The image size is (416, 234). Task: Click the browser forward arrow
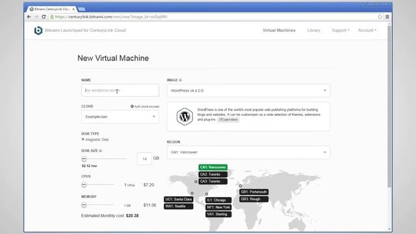click(x=36, y=17)
